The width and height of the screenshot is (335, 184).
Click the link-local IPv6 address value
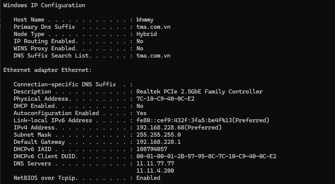click(x=203, y=120)
